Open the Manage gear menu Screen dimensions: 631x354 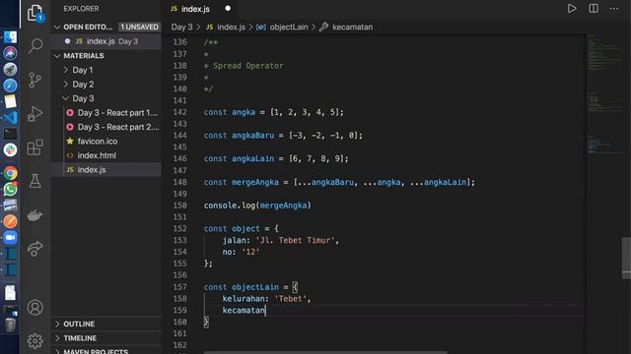(35, 341)
